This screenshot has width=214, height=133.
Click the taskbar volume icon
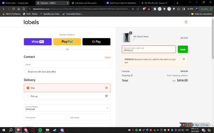tap(179, 130)
